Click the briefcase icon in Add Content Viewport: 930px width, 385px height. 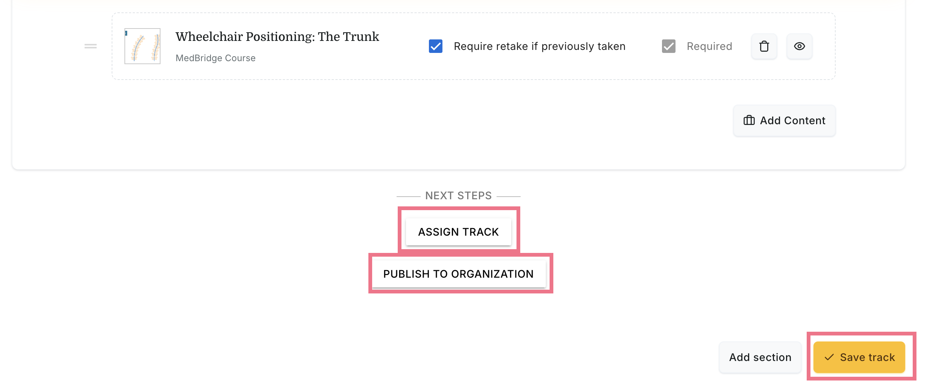[749, 120]
